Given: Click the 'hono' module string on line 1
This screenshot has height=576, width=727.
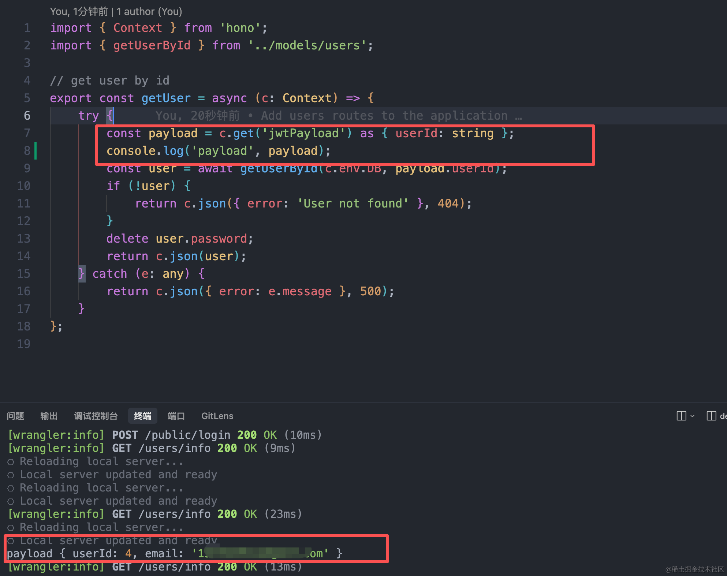Looking at the screenshot, I should click(x=240, y=28).
